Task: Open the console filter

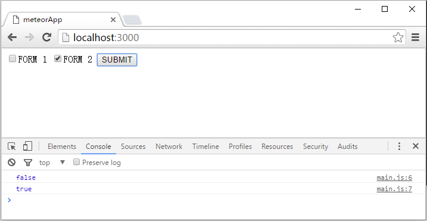Action: (28, 163)
